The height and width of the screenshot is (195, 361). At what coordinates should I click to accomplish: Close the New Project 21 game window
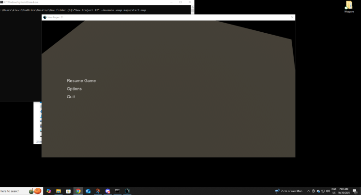pyautogui.click(x=292, y=17)
